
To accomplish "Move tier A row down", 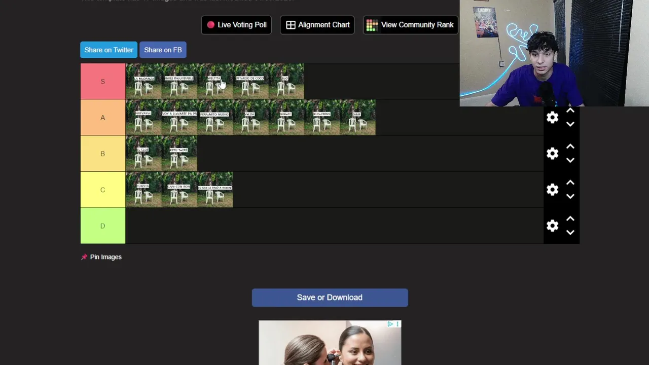I will pos(570,124).
